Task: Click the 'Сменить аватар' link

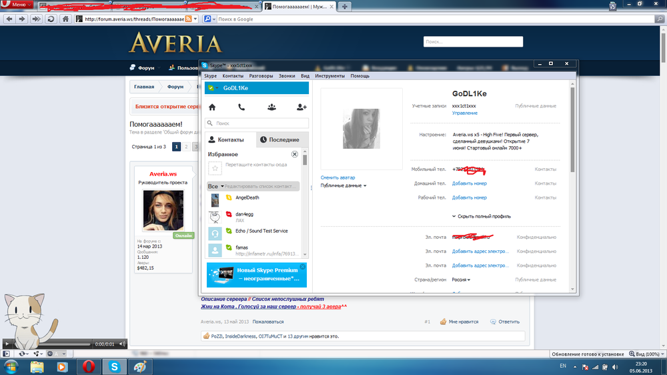Action: tap(338, 177)
